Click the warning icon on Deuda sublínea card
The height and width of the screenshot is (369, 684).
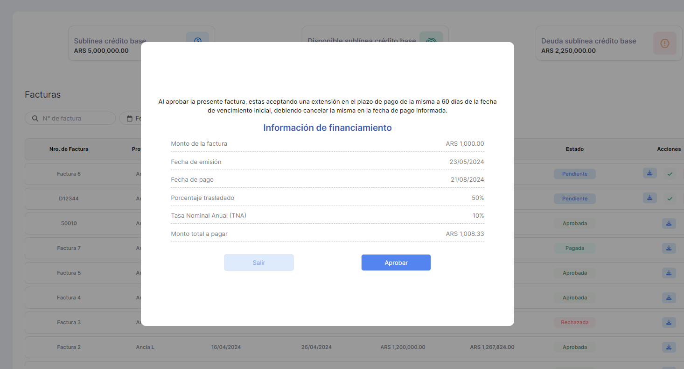664,43
